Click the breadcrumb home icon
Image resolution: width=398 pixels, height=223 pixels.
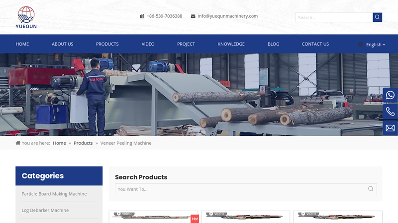tap(18, 143)
